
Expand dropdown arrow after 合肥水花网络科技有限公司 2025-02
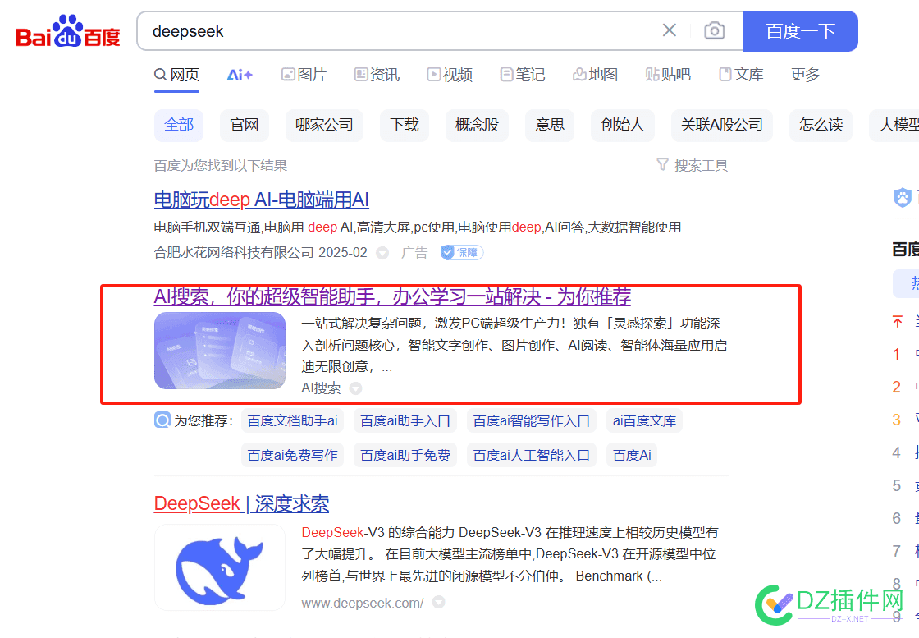click(x=382, y=254)
